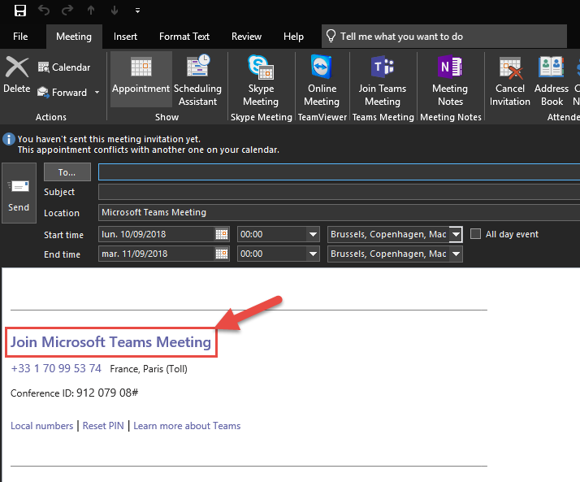Click in the Subject field
Screen dimensions: 580x482
coord(339,192)
